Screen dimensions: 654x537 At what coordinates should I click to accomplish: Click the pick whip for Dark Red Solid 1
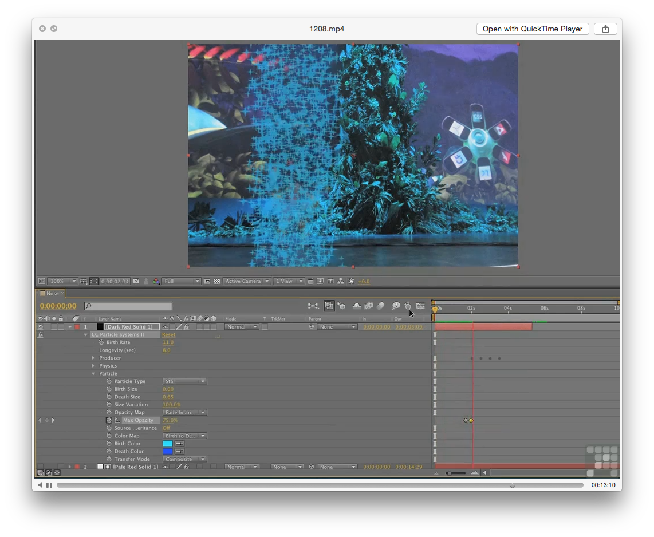311,327
